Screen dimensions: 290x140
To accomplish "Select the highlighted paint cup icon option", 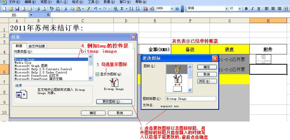I will (177, 69).
